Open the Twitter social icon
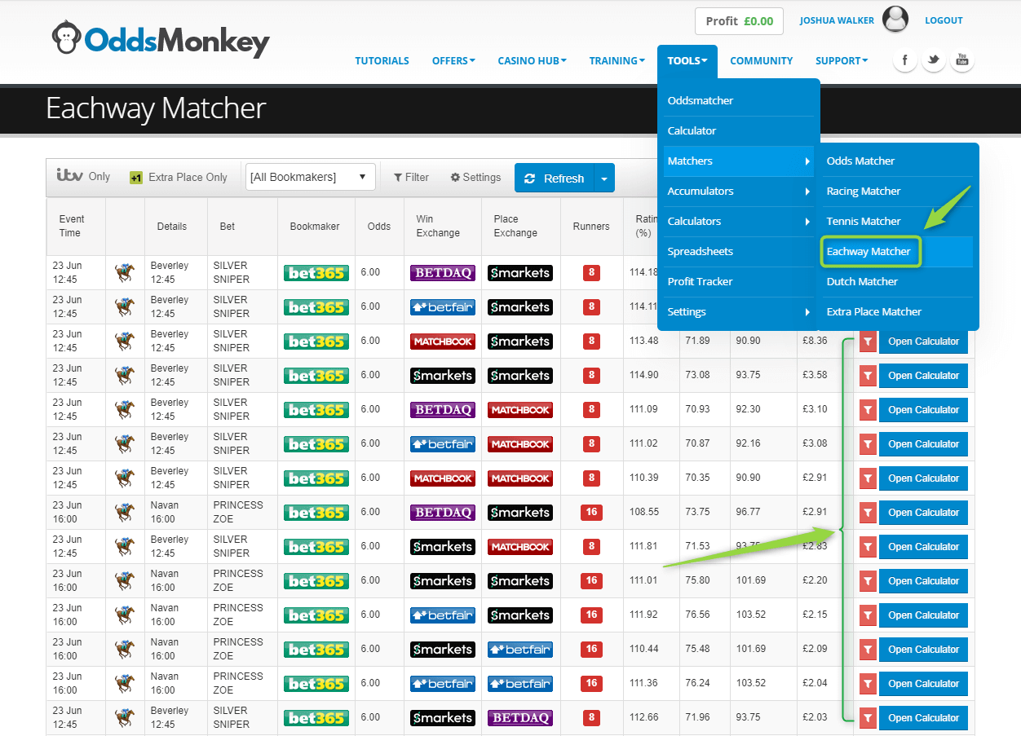The width and height of the screenshot is (1021, 736). (x=934, y=60)
